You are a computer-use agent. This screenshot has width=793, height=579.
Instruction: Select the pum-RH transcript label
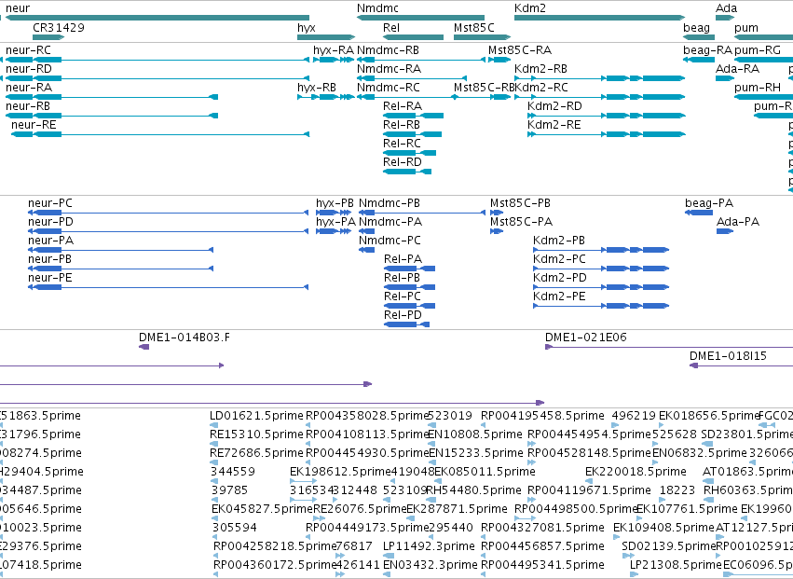[x=758, y=88]
